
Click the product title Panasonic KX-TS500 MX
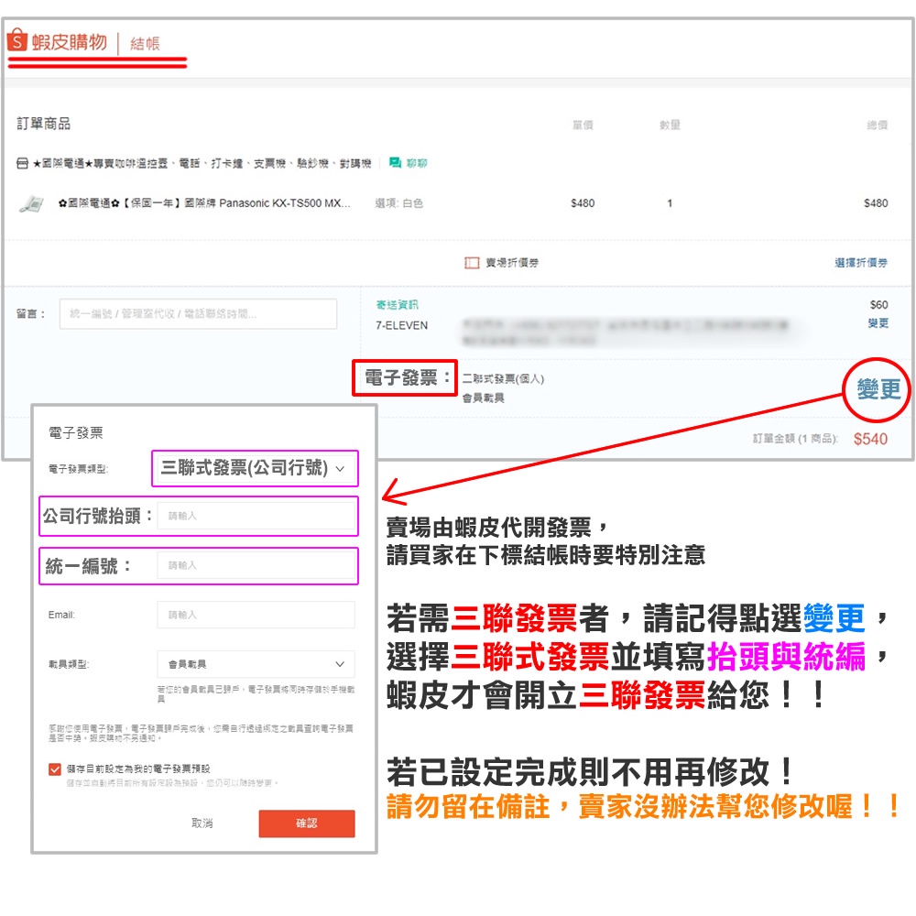[204, 203]
